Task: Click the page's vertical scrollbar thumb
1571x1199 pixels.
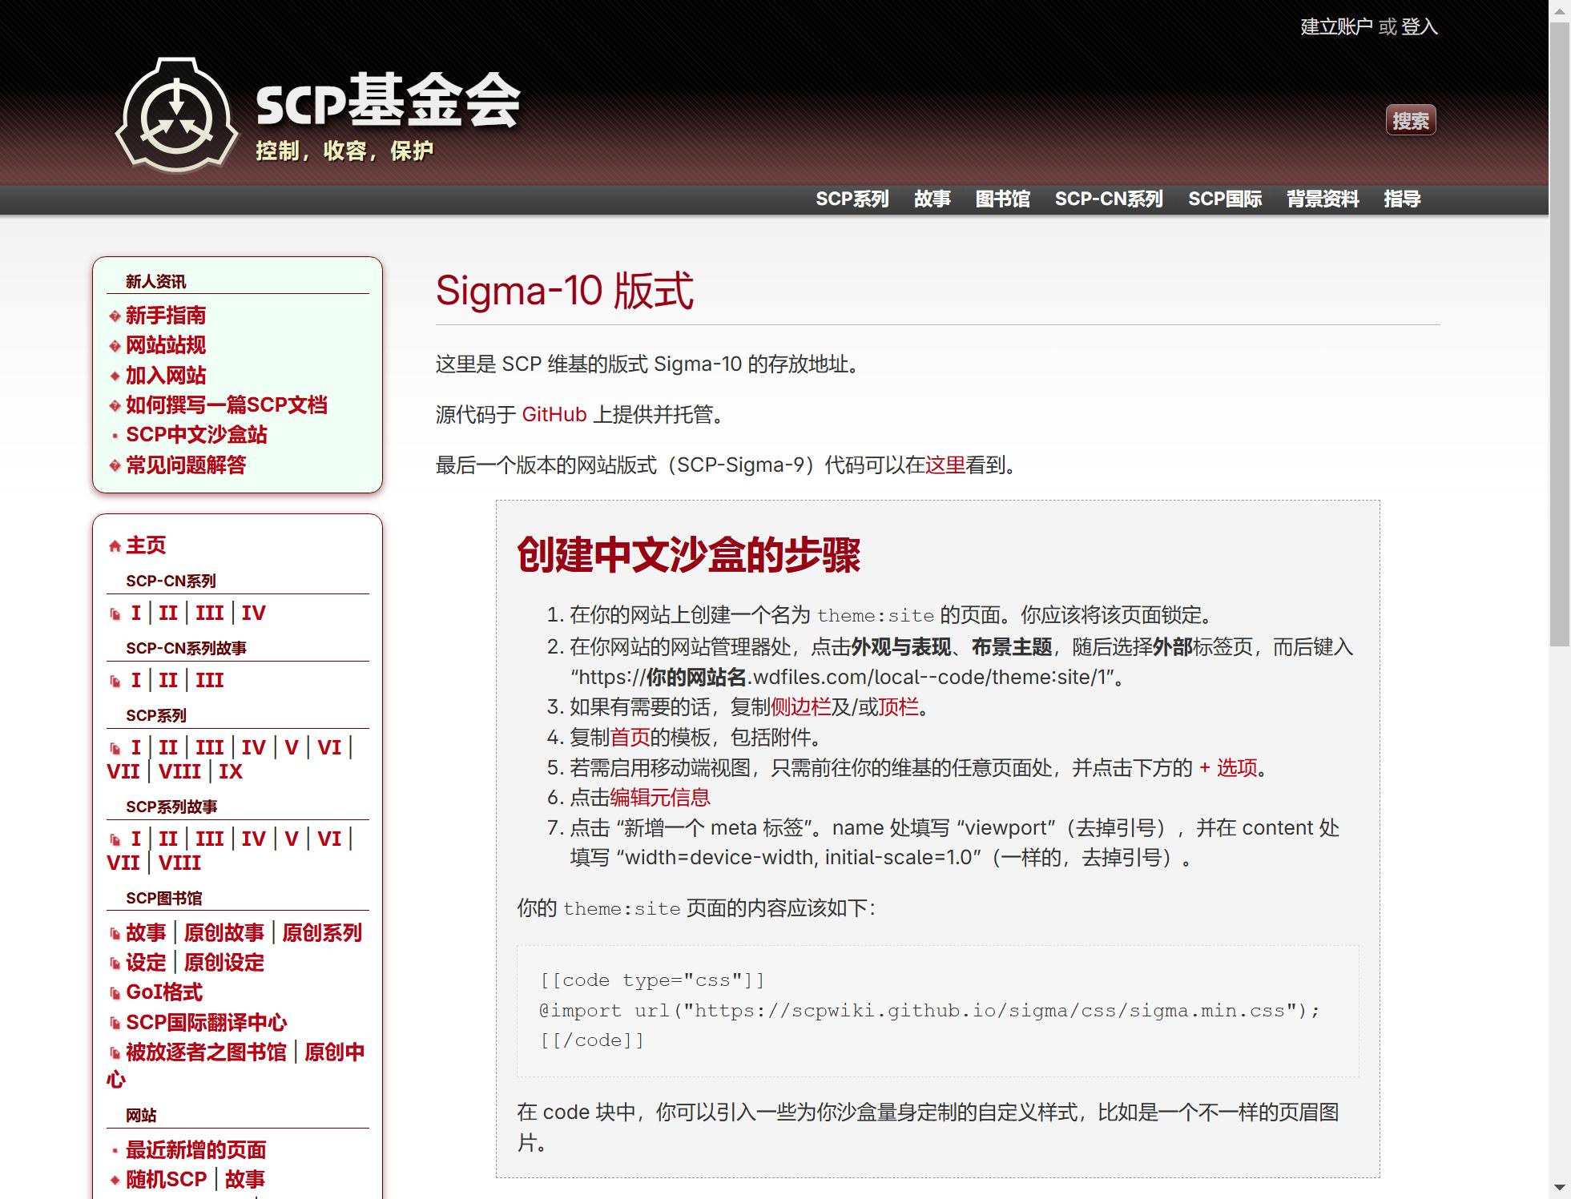Action: [1559, 335]
